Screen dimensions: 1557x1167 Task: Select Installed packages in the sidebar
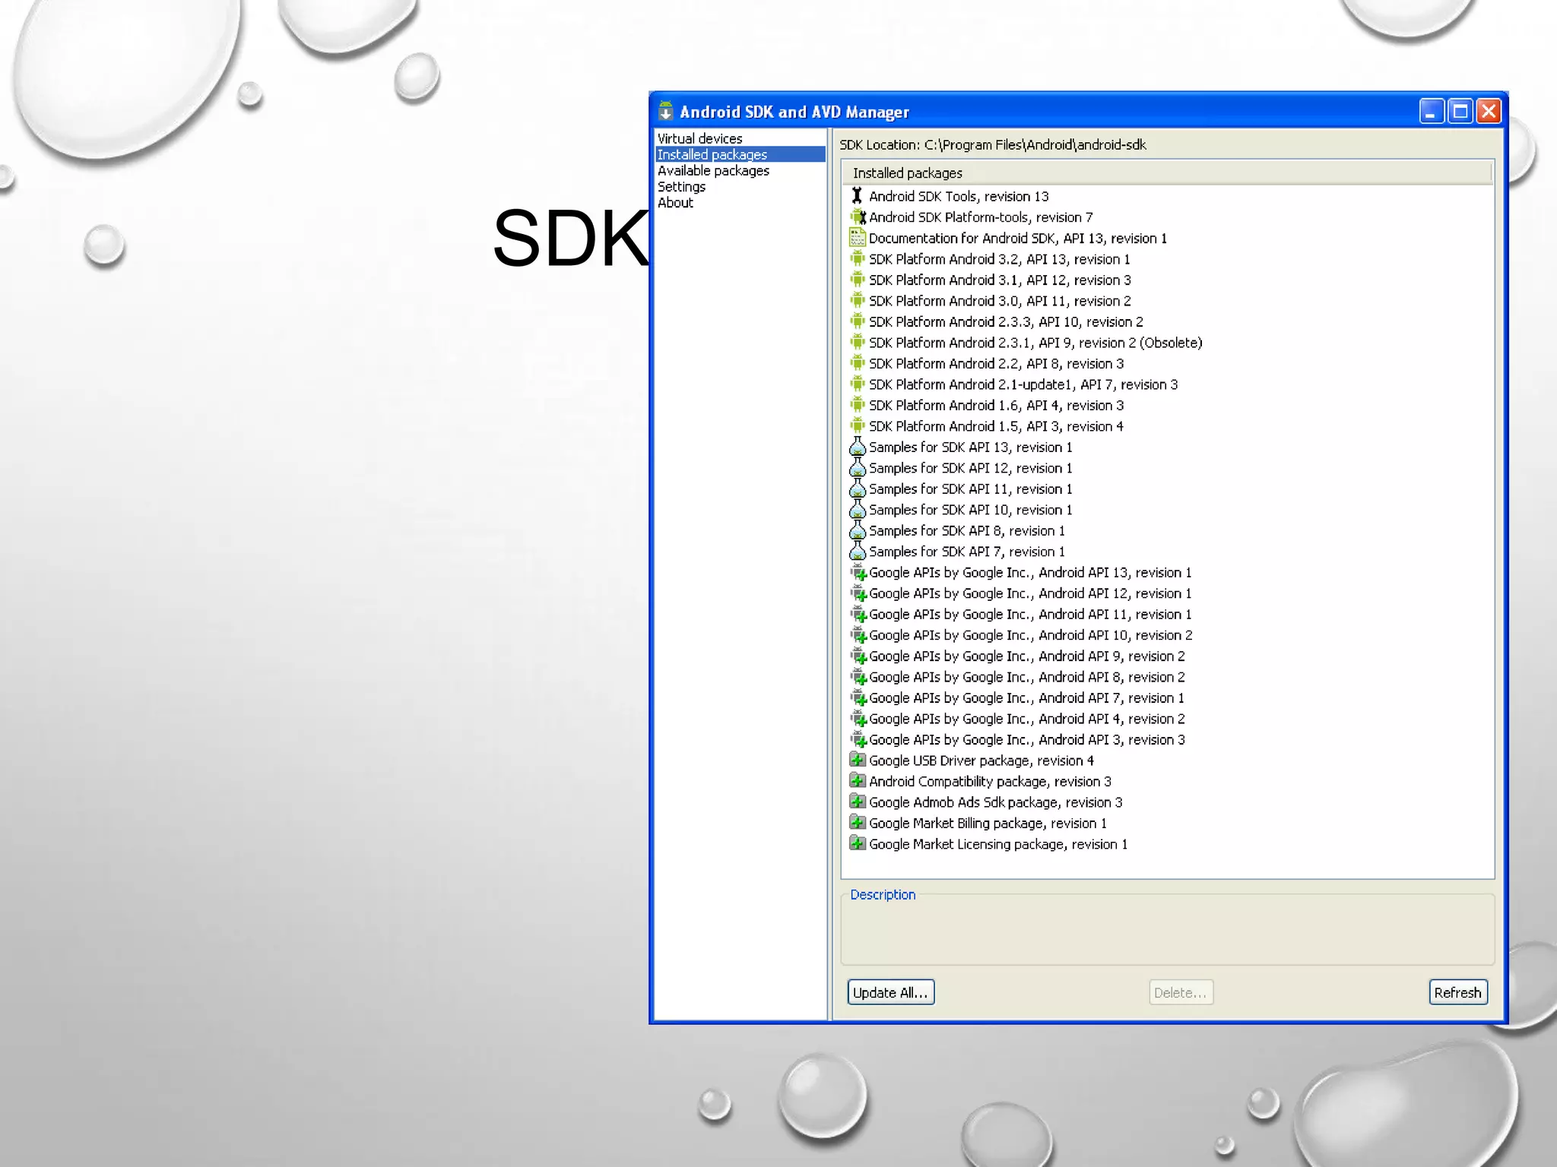[740, 154]
